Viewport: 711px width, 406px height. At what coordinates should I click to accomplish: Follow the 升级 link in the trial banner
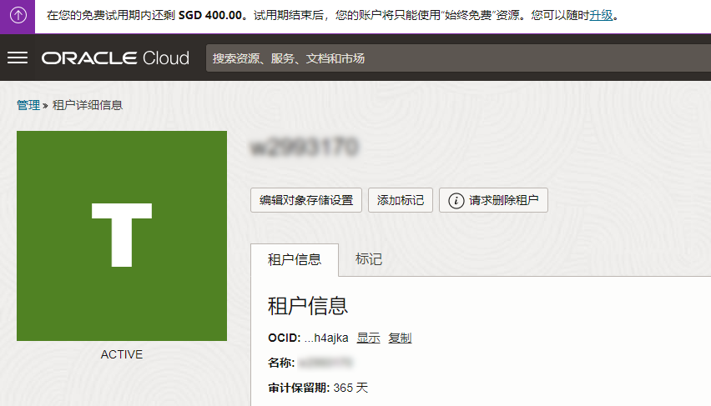point(601,16)
